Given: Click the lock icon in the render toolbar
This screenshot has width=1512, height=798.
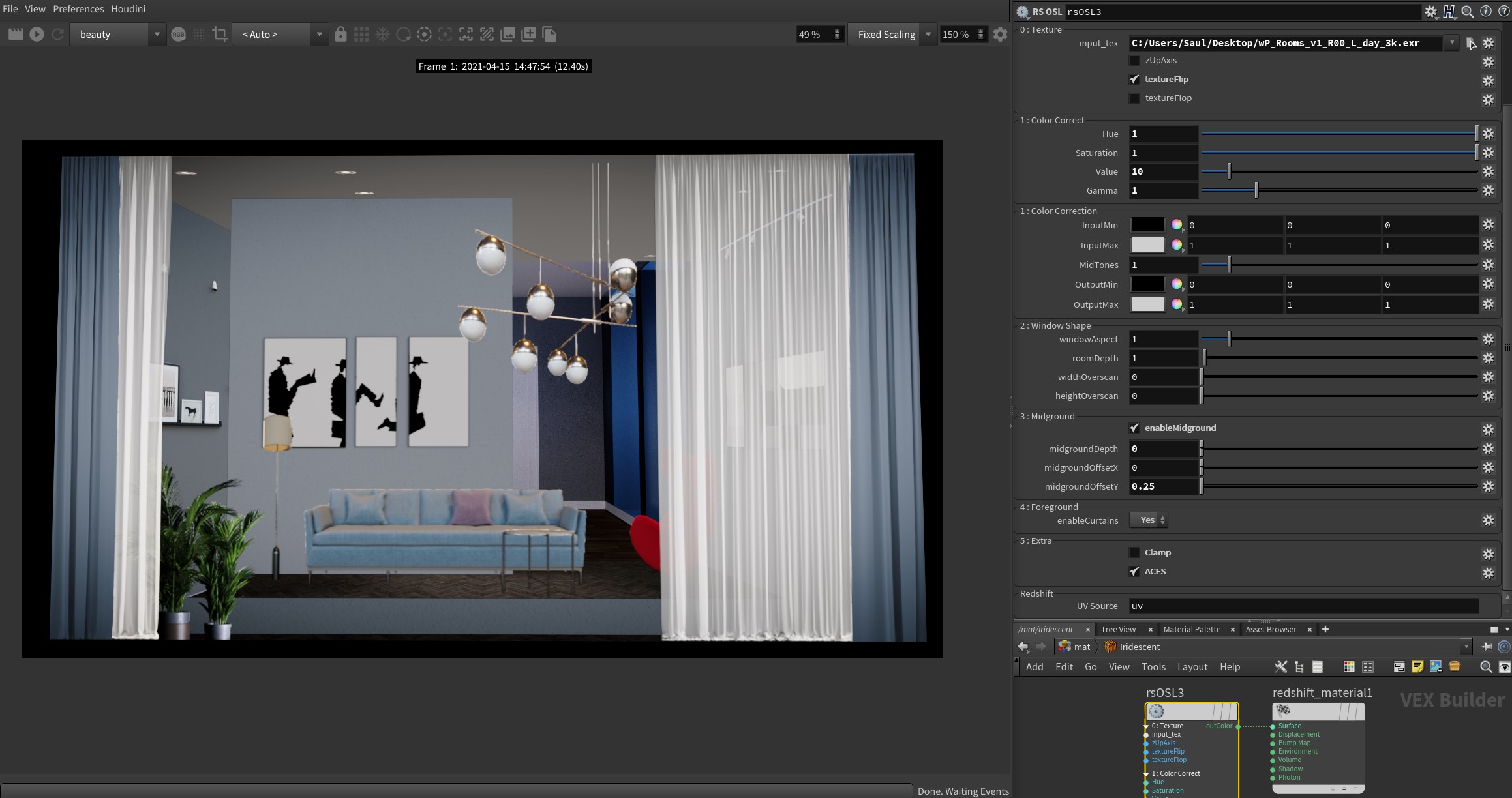Looking at the screenshot, I should (340, 35).
